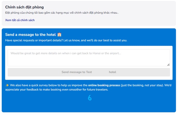
Task: Click the hotel building emoji icon
Action: (59, 35)
